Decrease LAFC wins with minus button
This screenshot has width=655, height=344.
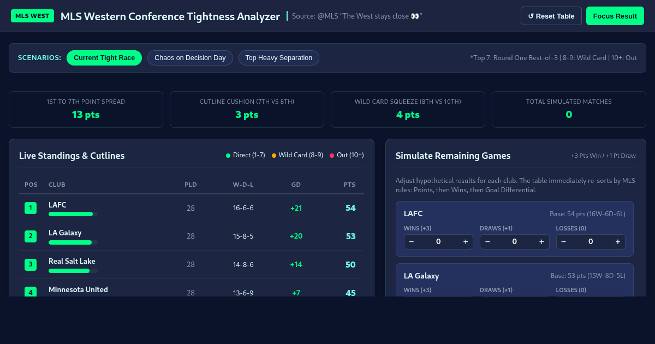412,242
